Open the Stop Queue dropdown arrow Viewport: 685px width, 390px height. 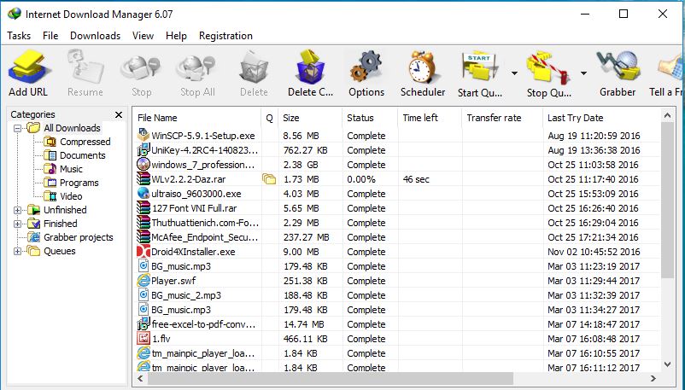583,73
